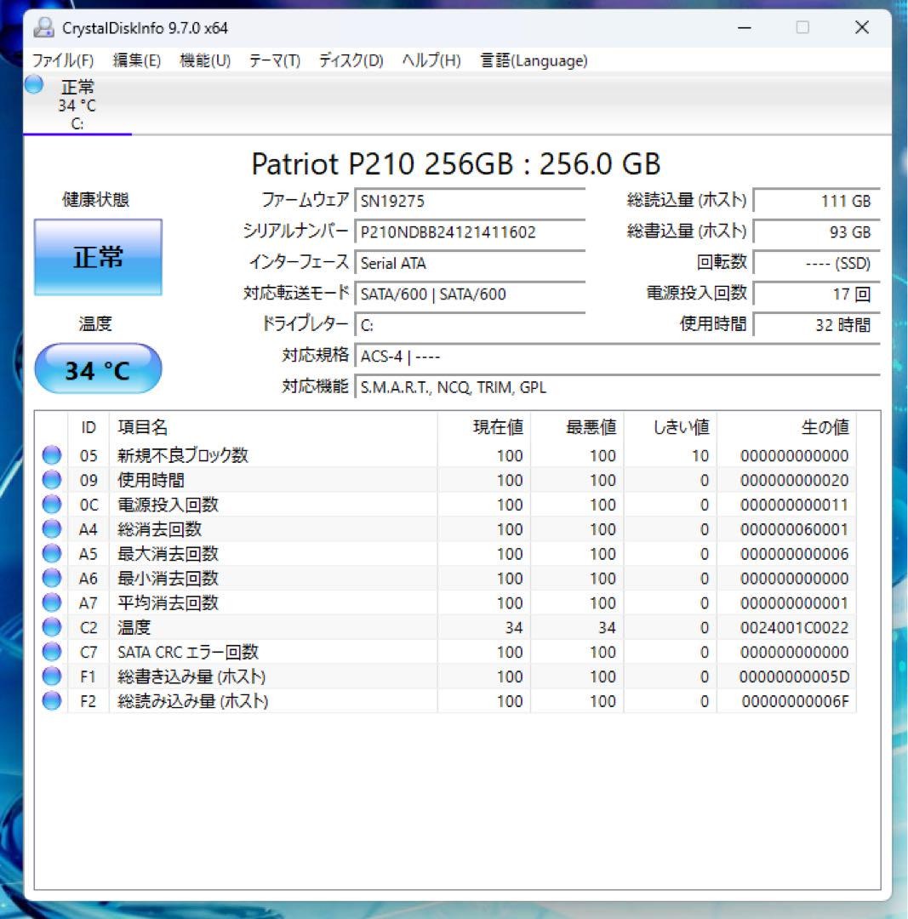908x919 pixels.
Task: Click the 現在値 column header
Action: pyautogui.click(x=484, y=427)
